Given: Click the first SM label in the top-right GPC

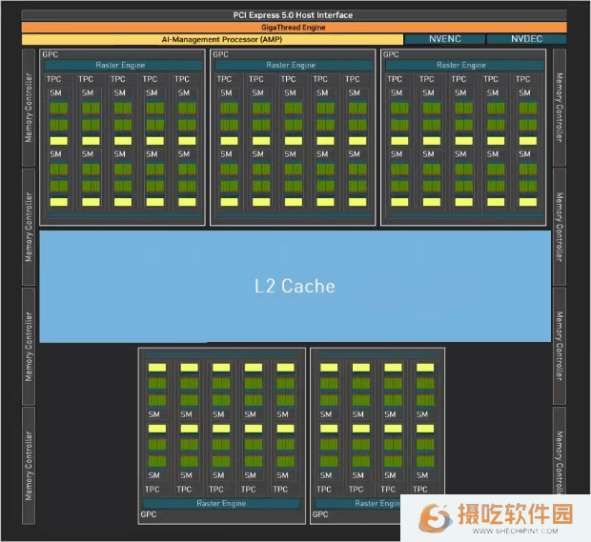Looking at the screenshot, I should 397,93.
